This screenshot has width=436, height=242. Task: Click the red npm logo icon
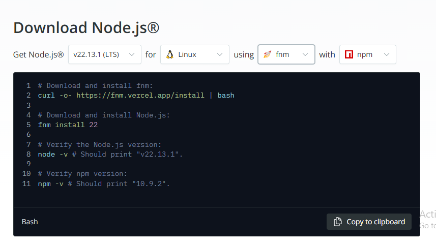point(349,54)
